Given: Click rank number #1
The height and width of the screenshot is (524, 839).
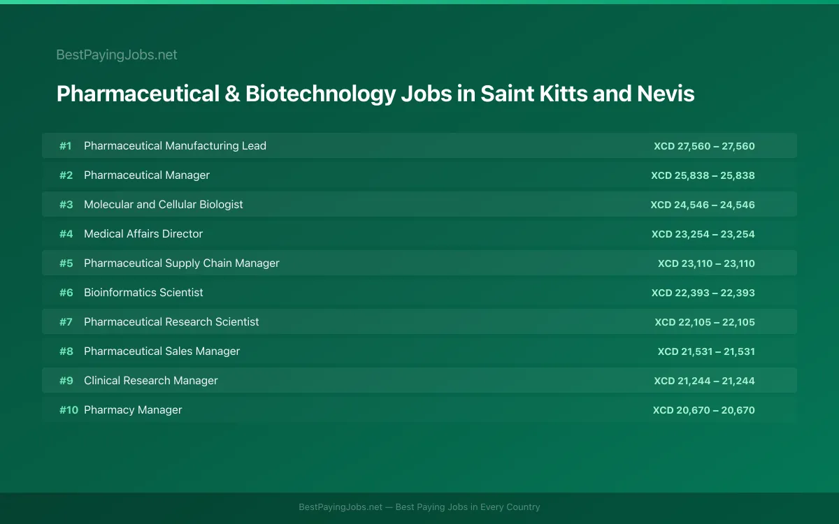Looking at the screenshot, I should point(66,146).
